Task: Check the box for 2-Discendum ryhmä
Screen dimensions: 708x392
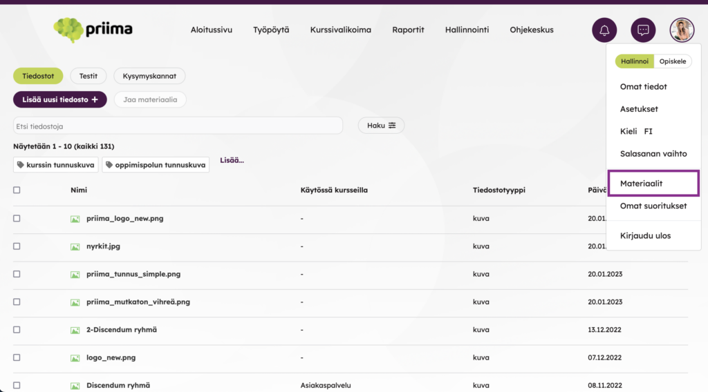Action: (x=17, y=330)
